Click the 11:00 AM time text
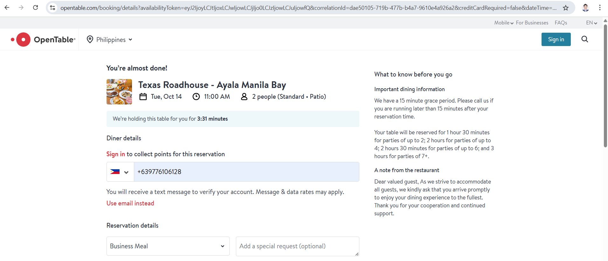 217,97
